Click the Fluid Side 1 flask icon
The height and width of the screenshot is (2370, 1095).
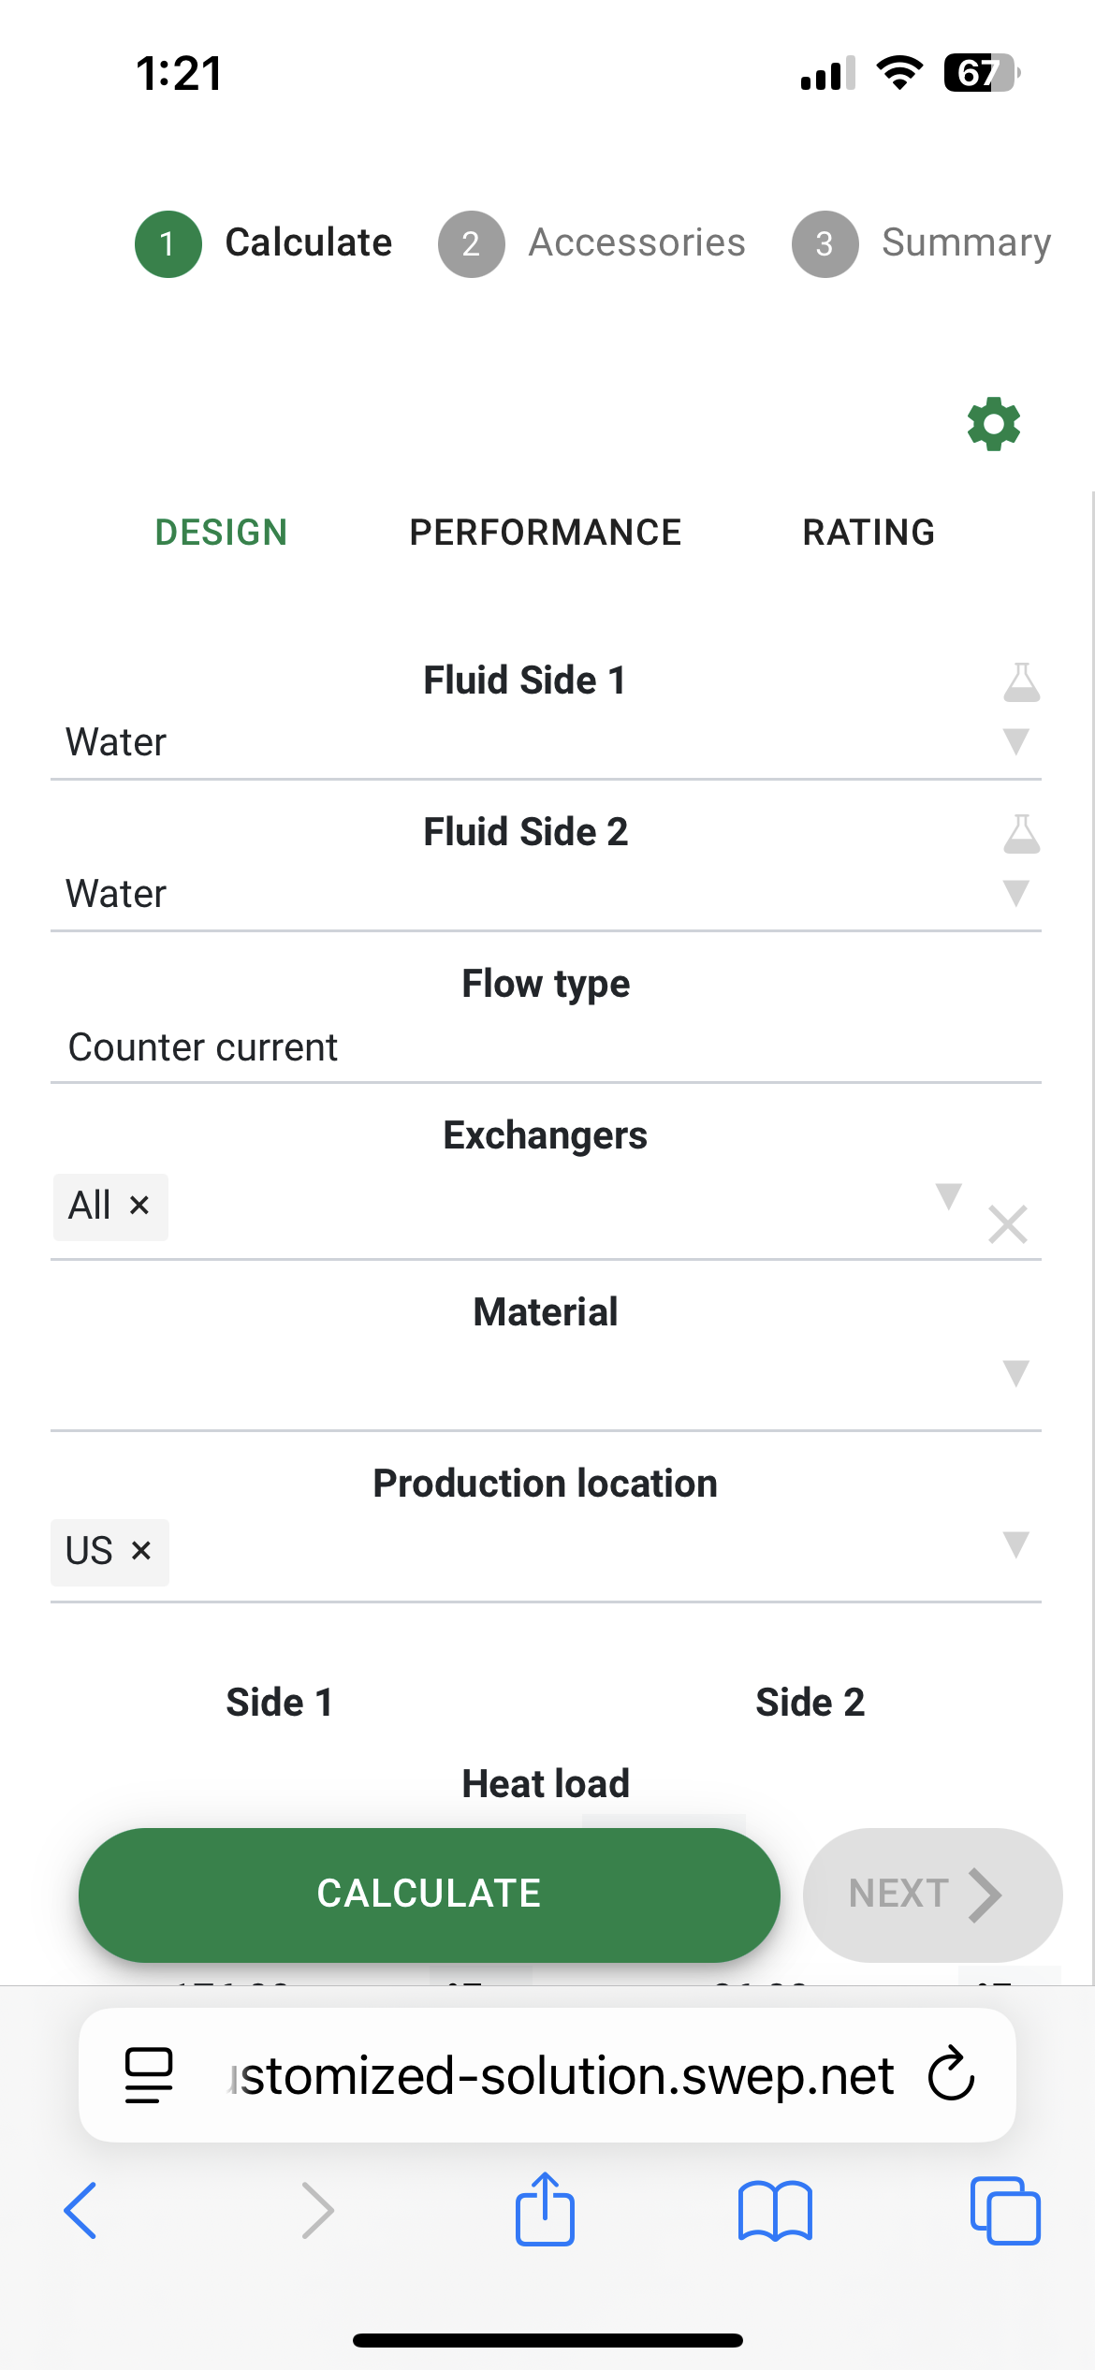(1021, 682)
